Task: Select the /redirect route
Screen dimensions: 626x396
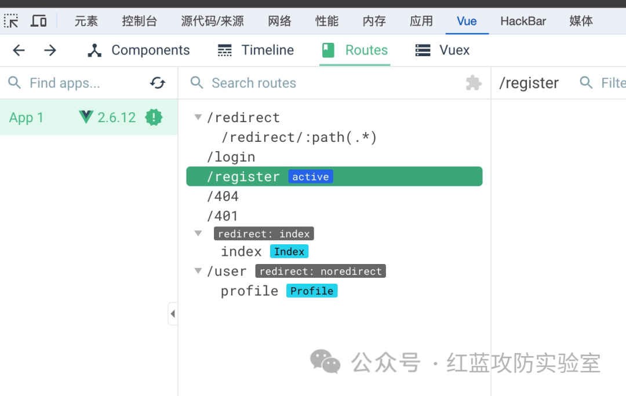Action: 243,118
